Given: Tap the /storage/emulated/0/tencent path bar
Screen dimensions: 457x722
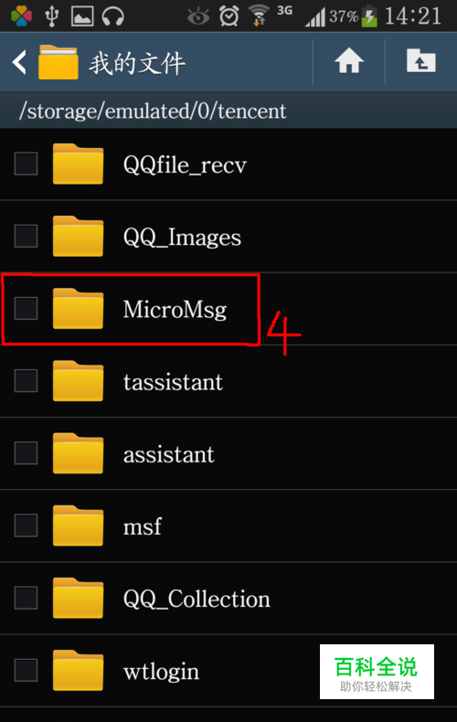Looking at the screenshot, I should (x=228, y=111).
